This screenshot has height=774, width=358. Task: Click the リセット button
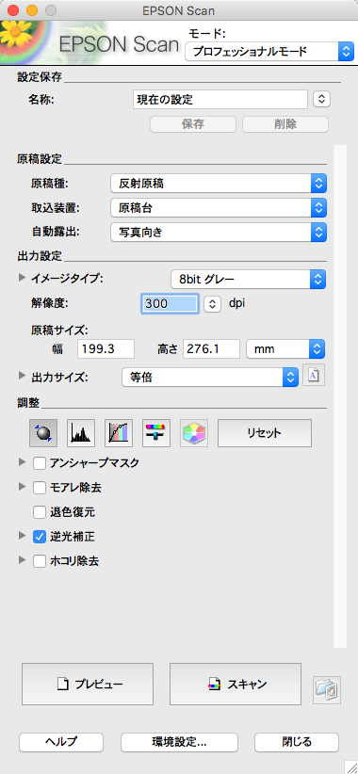[x=265, y=433]
